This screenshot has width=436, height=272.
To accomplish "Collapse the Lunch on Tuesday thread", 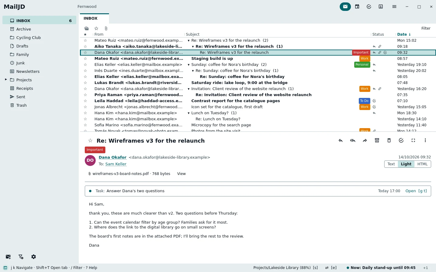I will pos(189,113).
